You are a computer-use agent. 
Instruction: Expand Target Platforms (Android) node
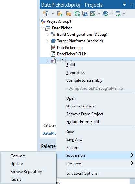pos(47,41)
